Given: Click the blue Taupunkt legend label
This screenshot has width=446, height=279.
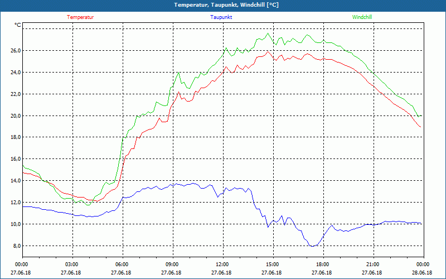Looking at the screenshot, I should pos(221,17).
